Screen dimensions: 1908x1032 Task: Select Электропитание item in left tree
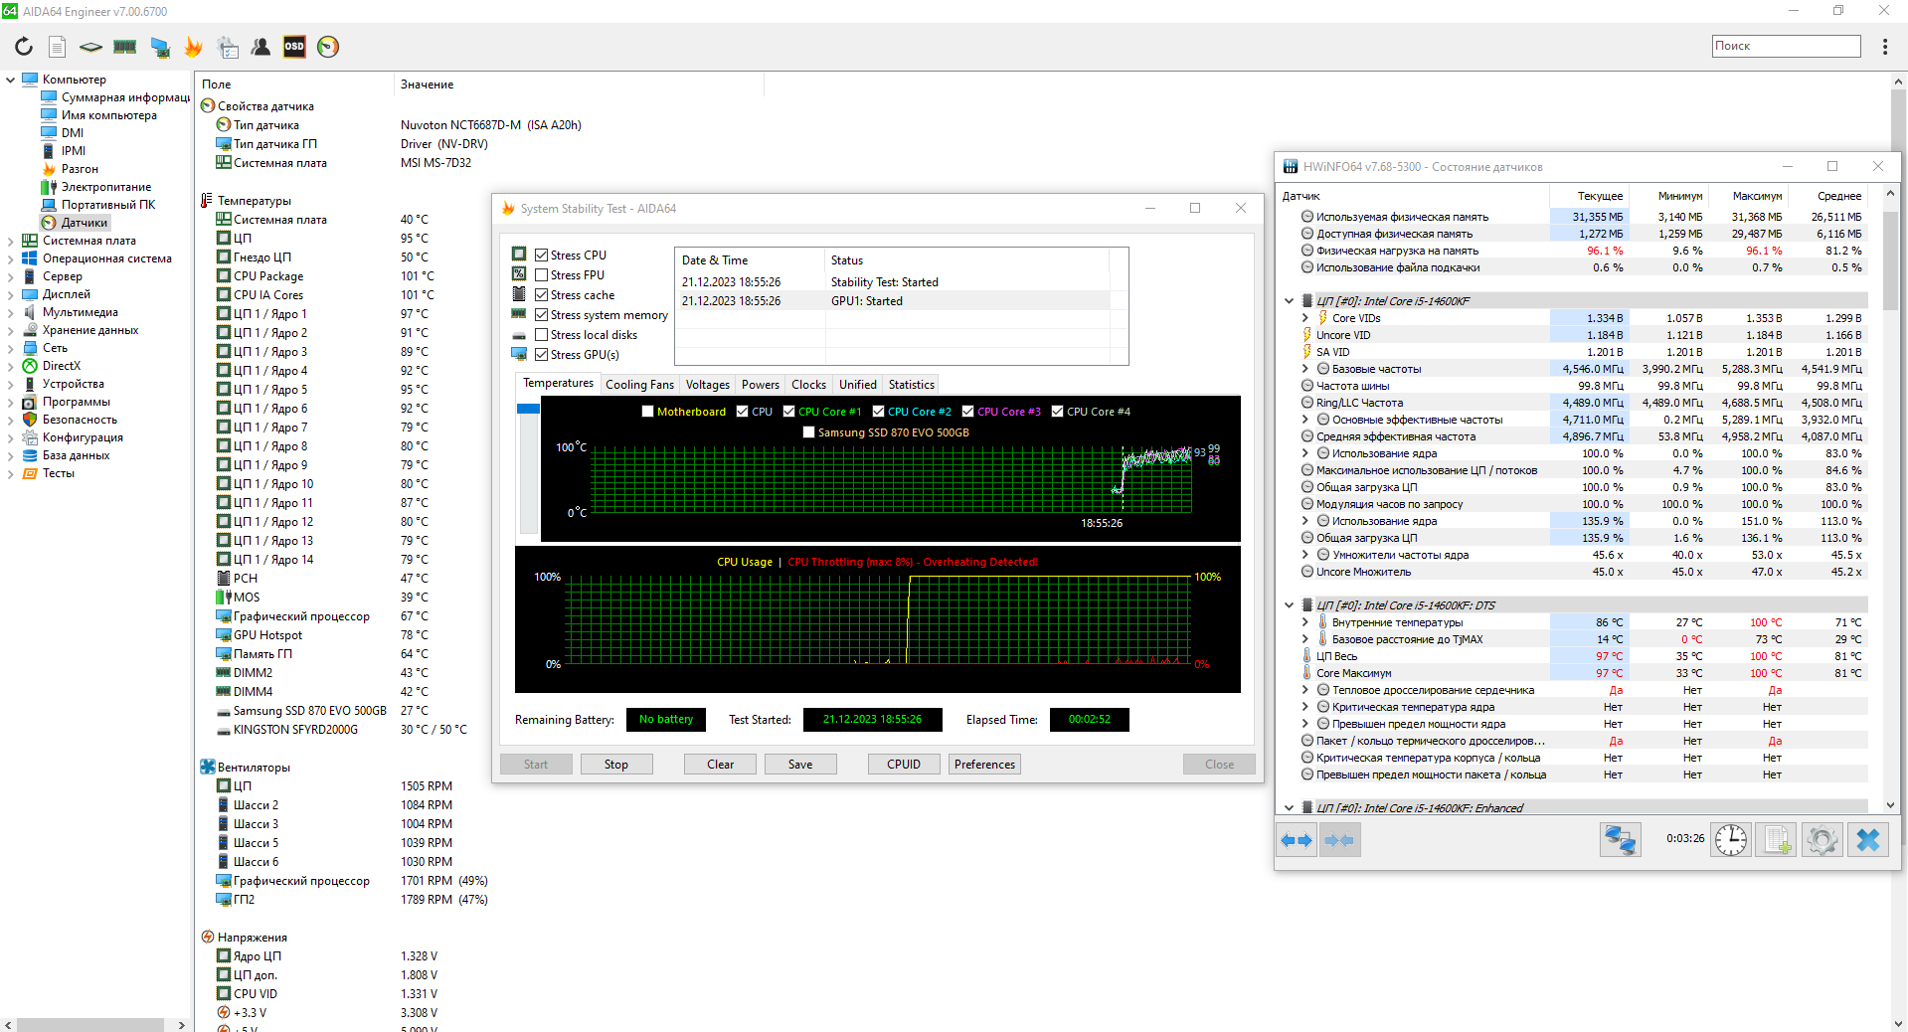click(105, 187)
